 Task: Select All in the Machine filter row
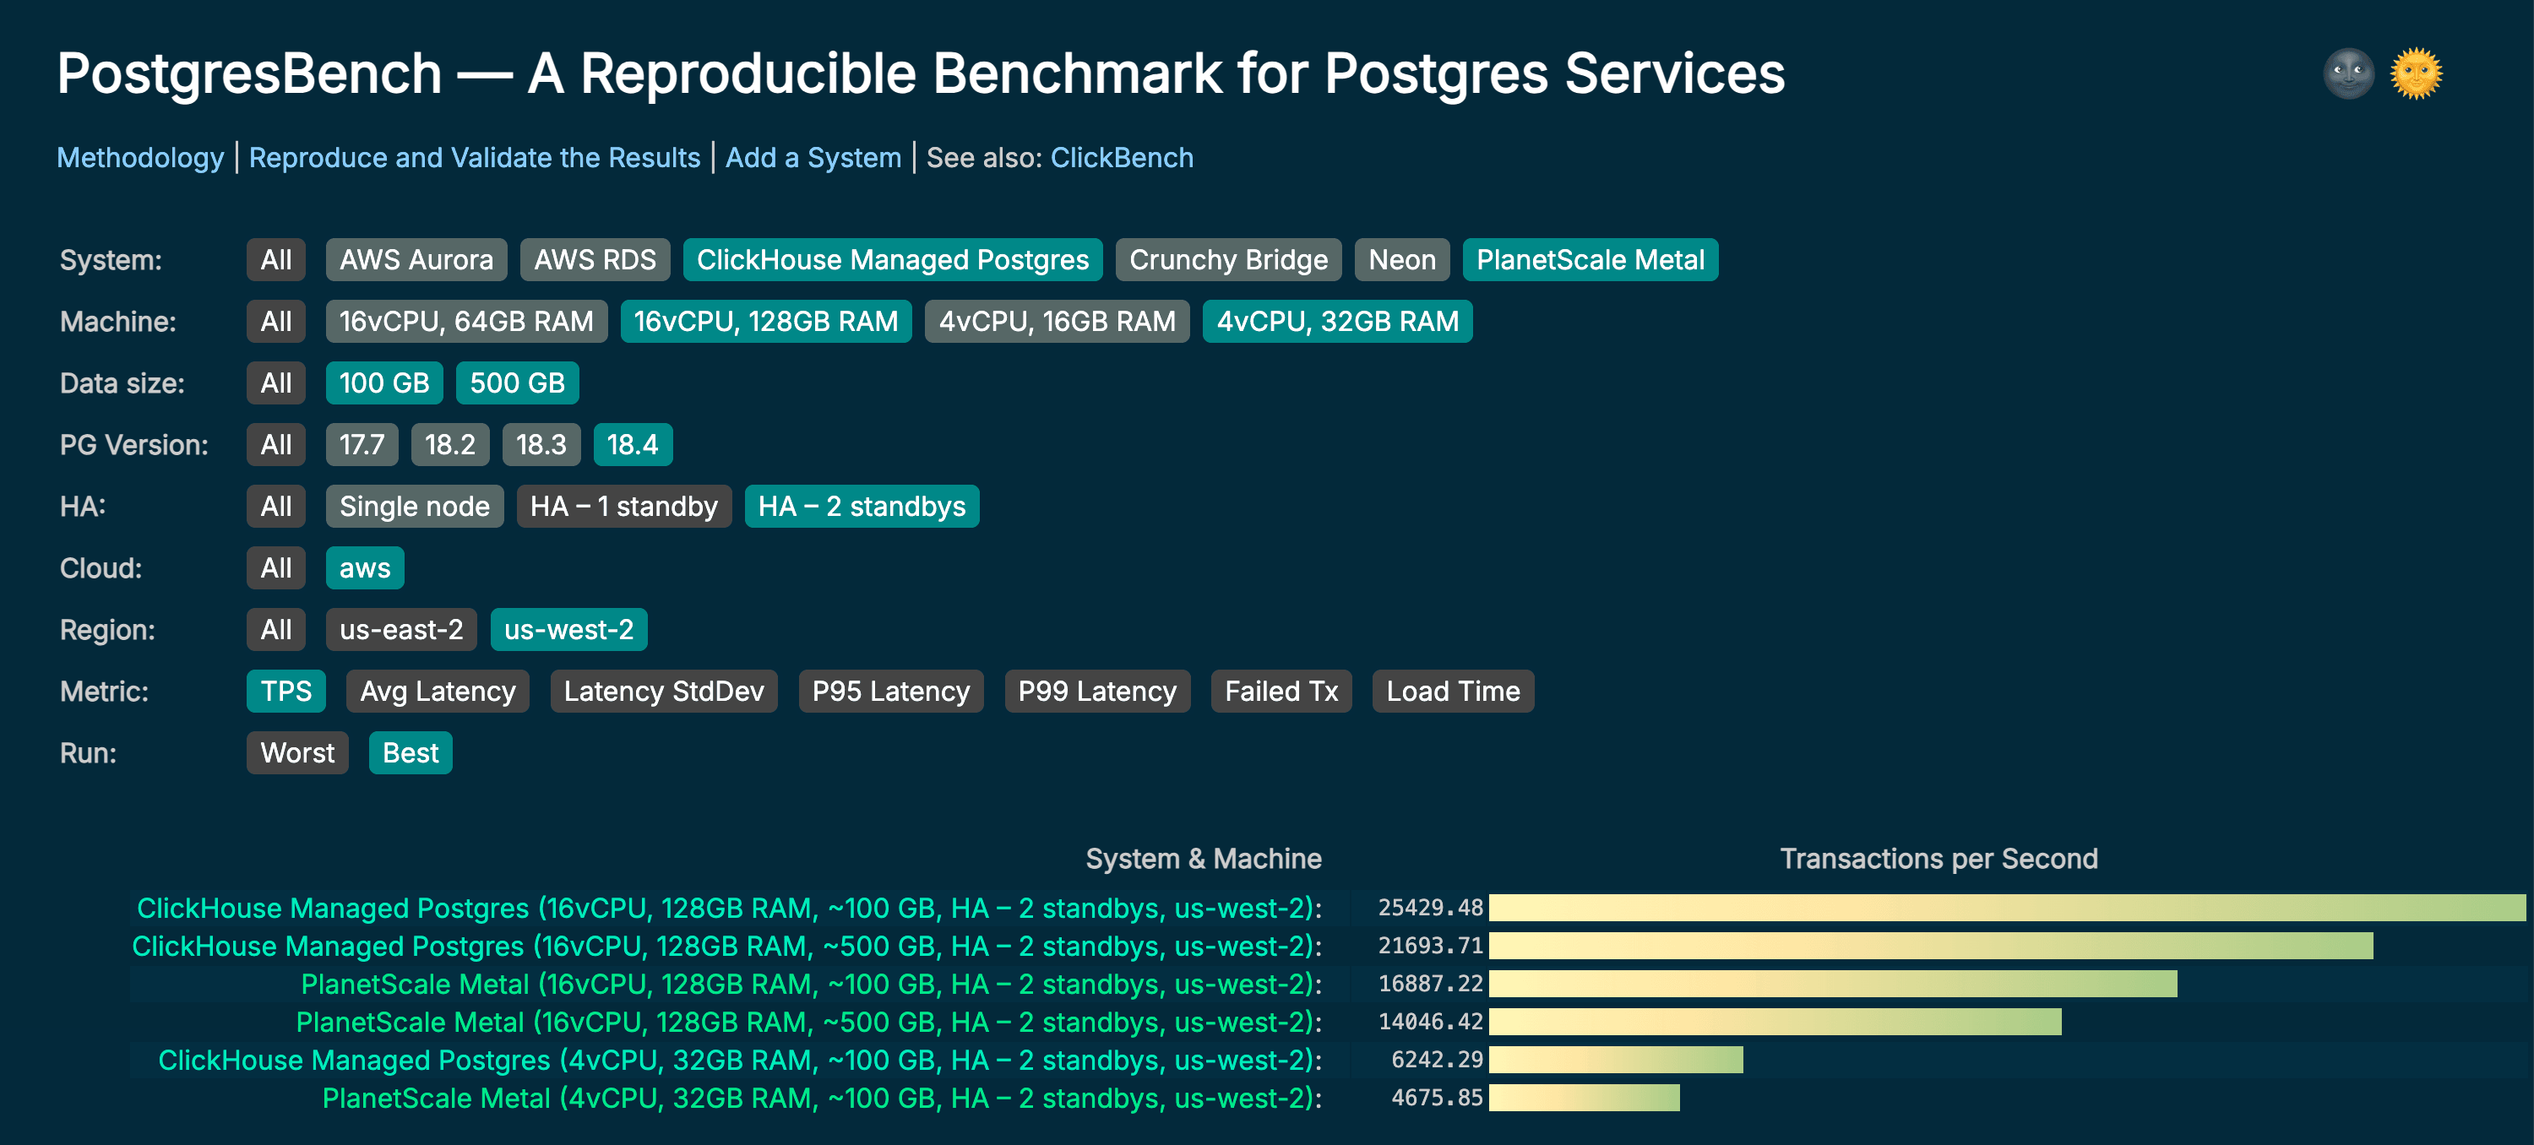pyautogui.click(x=276, y=322)
